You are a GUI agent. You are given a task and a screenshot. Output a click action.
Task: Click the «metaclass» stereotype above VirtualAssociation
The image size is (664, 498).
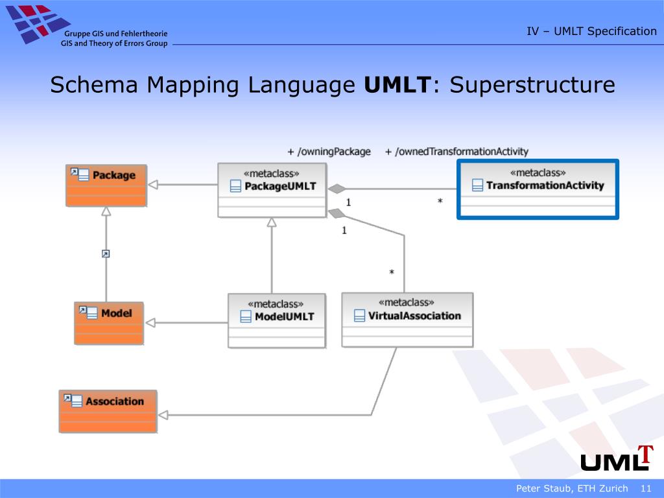[x=407, y=302]
